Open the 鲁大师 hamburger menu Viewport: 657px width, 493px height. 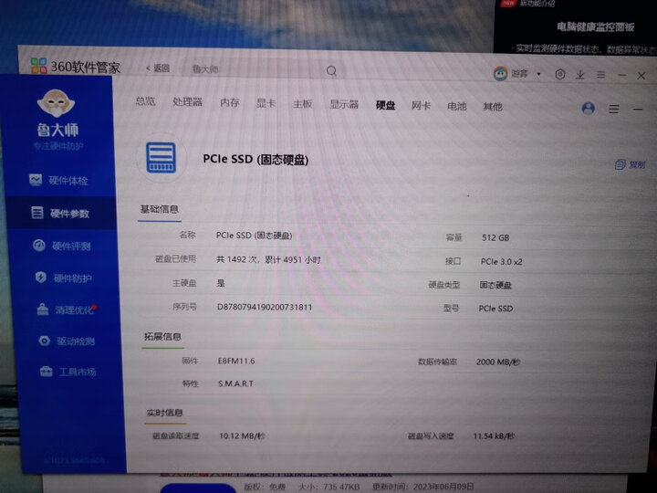coord(613,109)
